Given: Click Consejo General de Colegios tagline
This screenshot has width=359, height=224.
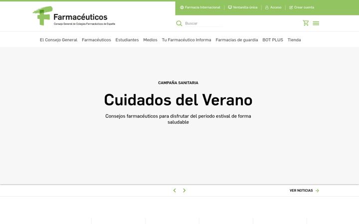Looking at the screenshot, I should (84, 24).
